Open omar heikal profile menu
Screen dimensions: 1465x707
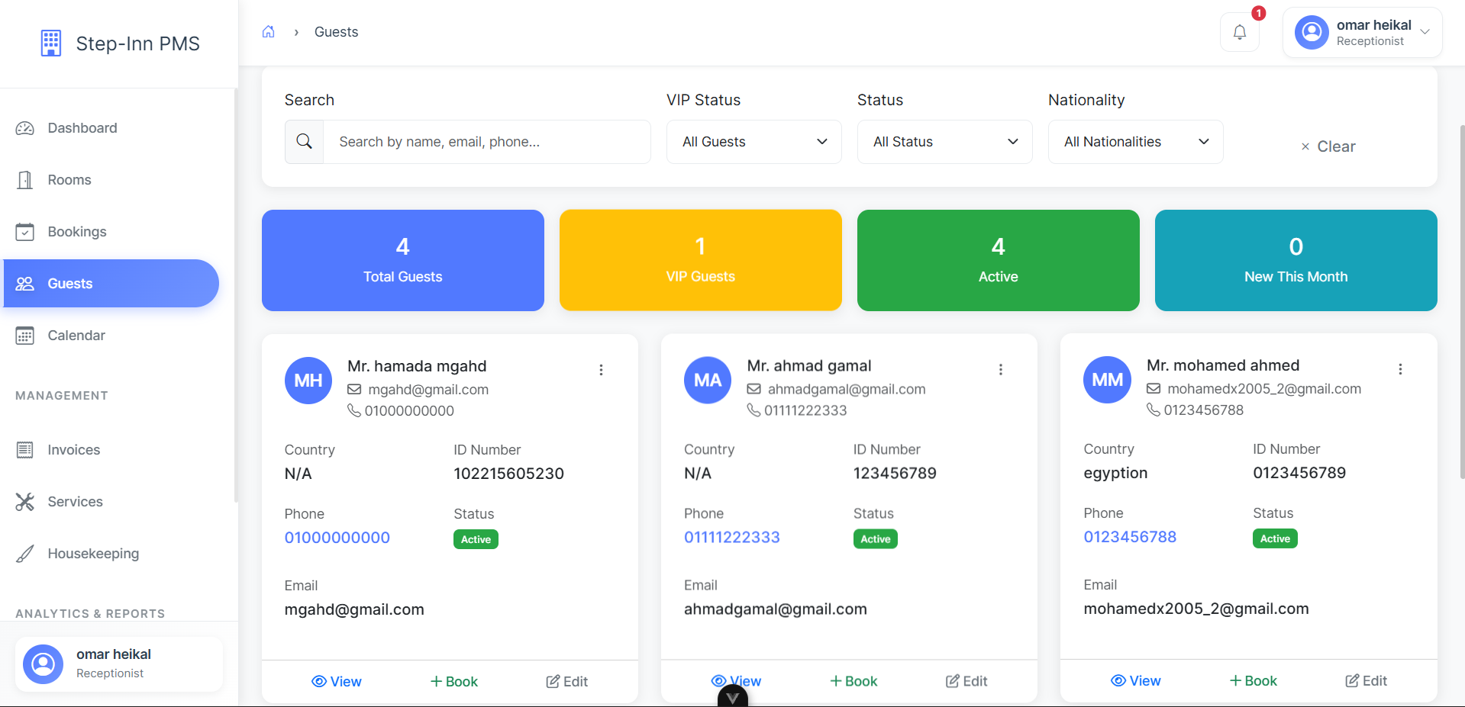click(1361, 33)
